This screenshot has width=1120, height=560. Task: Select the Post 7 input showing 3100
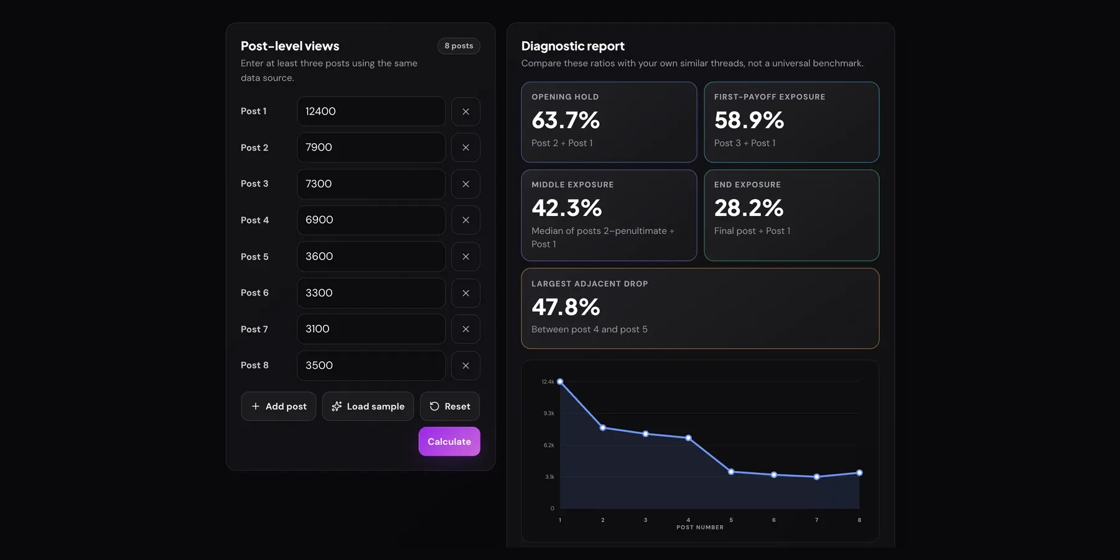pyautogui.click(x=371, y=329)
